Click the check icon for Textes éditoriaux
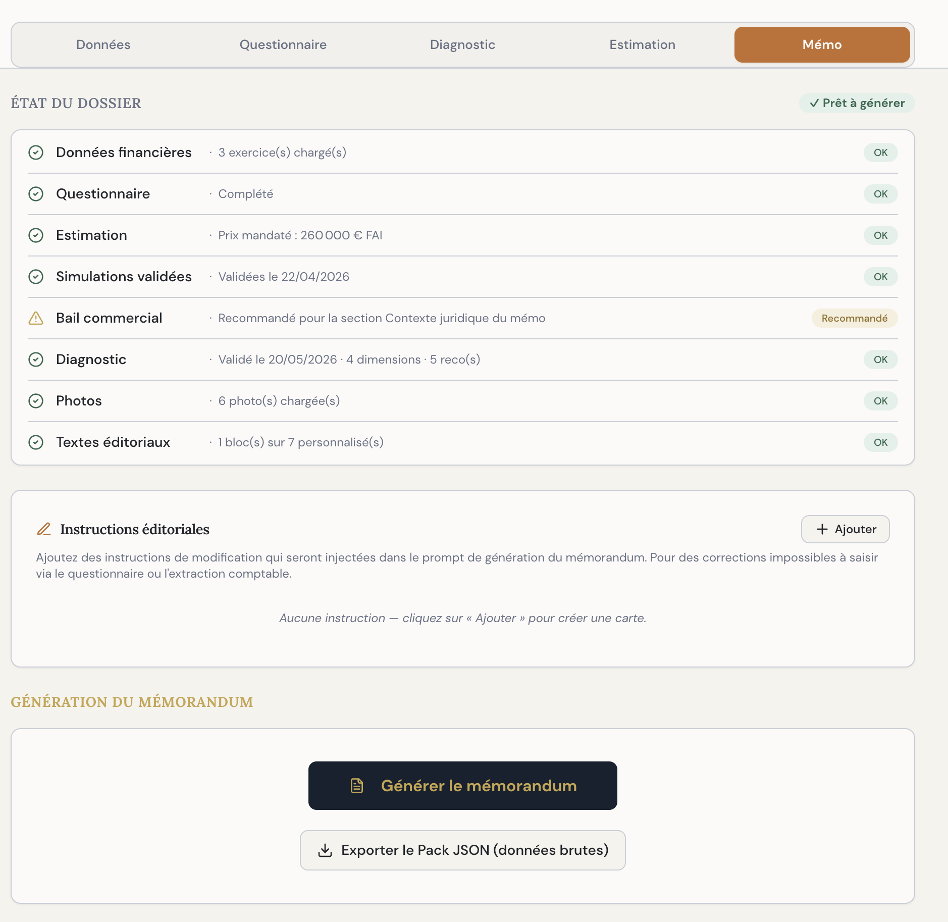The image size is (948, 922). coord(36,442)
